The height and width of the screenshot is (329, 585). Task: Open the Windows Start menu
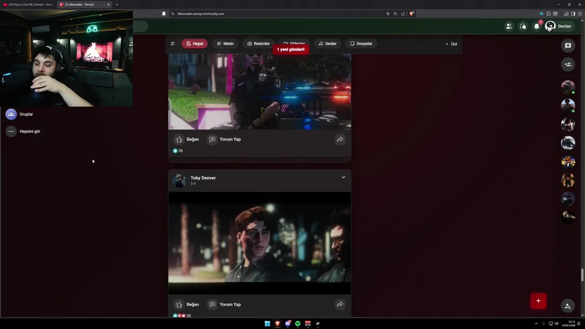point(267,324)
